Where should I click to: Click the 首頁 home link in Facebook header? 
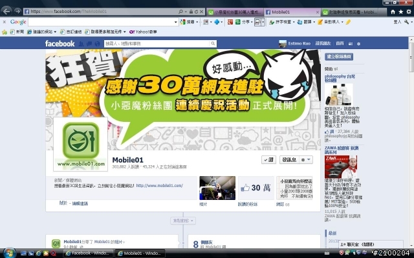coord(340,43)
